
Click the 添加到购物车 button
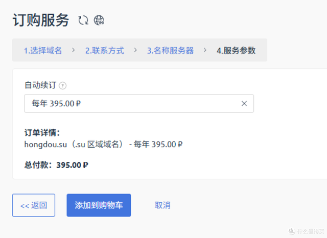99,205
